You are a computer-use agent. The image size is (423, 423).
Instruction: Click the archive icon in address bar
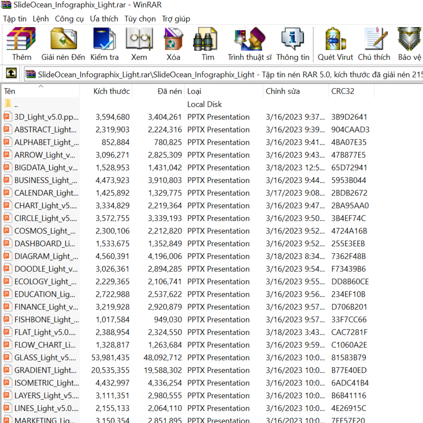[x=31, y=74]
